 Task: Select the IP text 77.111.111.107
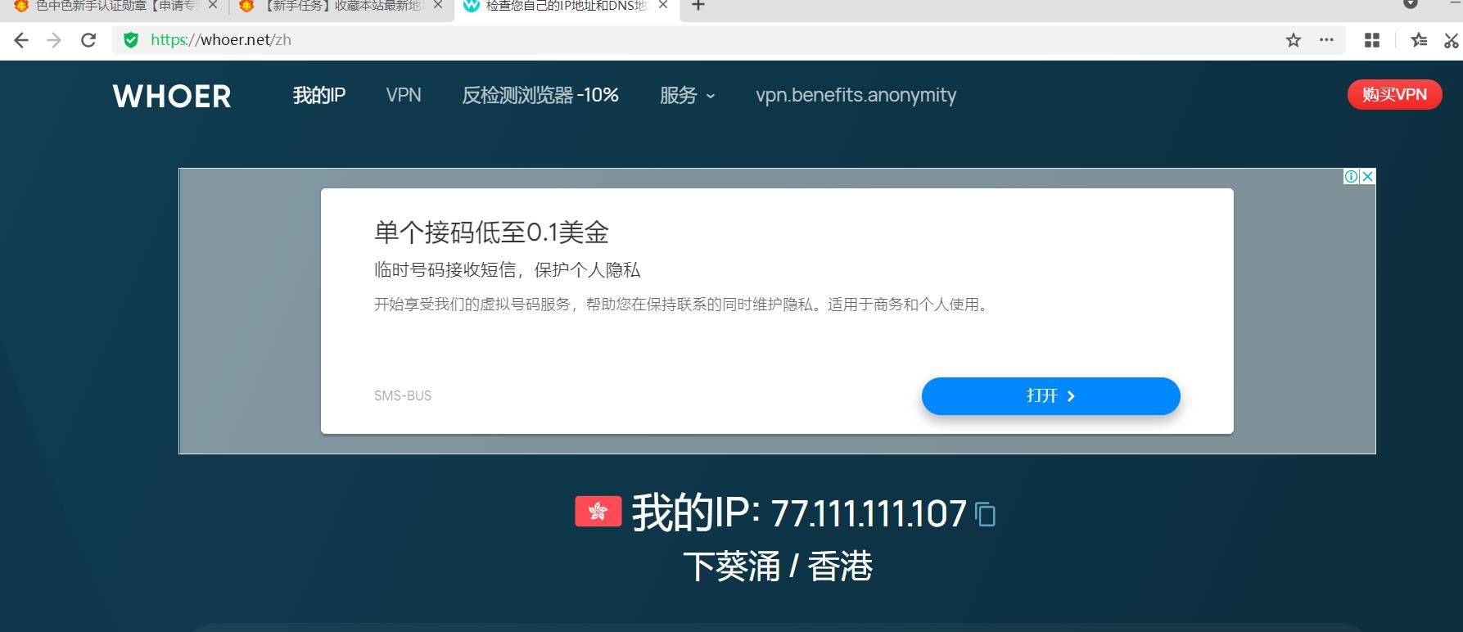pos(869,514)
